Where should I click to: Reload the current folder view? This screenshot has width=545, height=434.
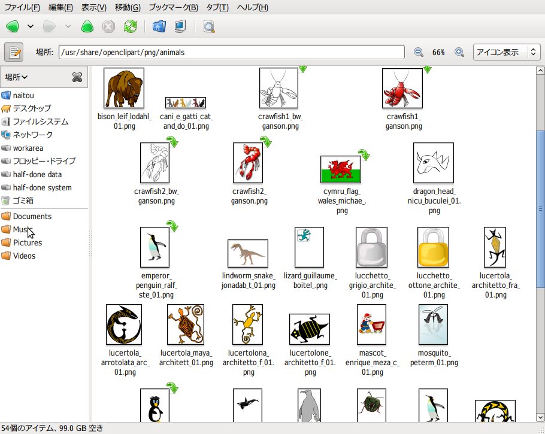click(130, 26)
